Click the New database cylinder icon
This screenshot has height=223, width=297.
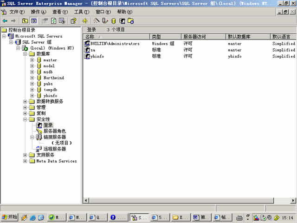(114, 21)
